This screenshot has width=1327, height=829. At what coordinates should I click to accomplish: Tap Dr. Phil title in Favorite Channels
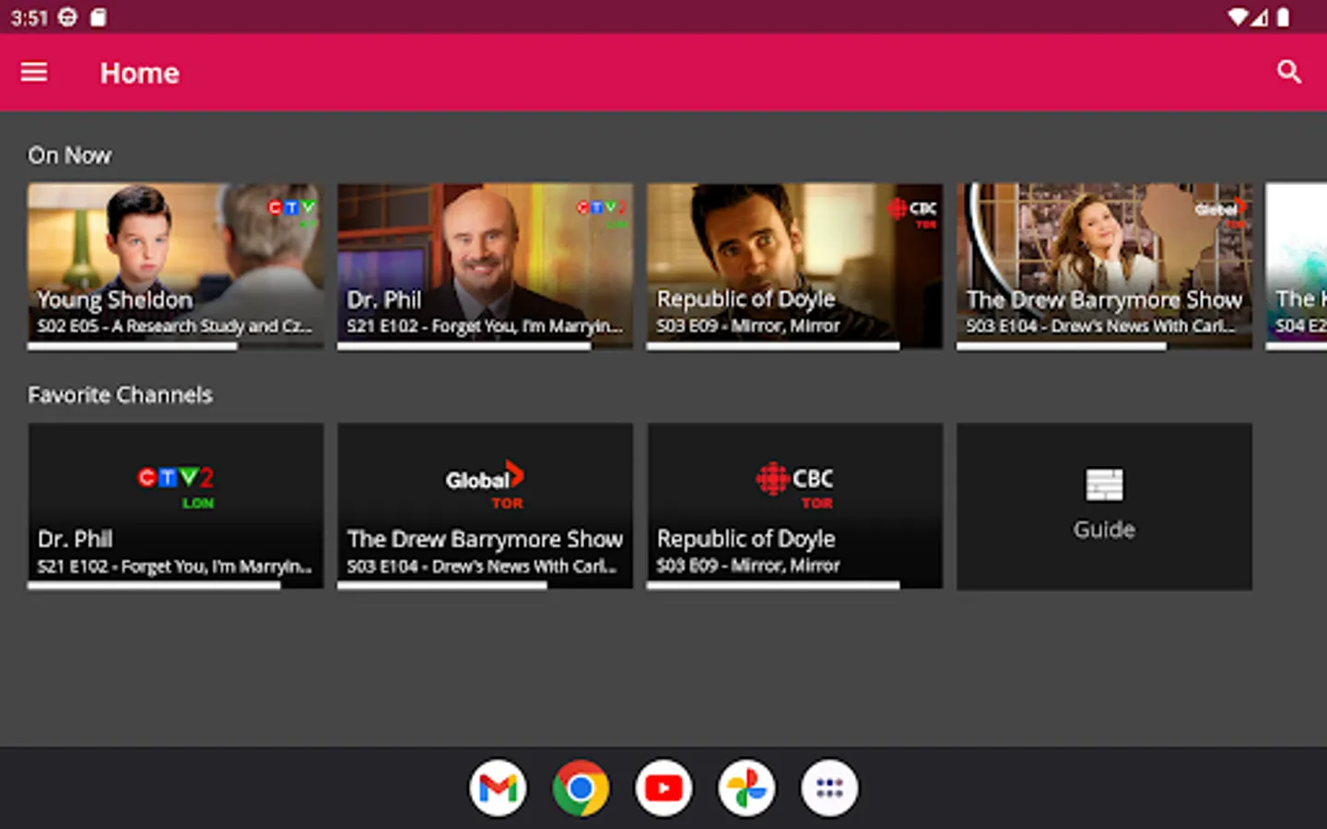(76, 539)
